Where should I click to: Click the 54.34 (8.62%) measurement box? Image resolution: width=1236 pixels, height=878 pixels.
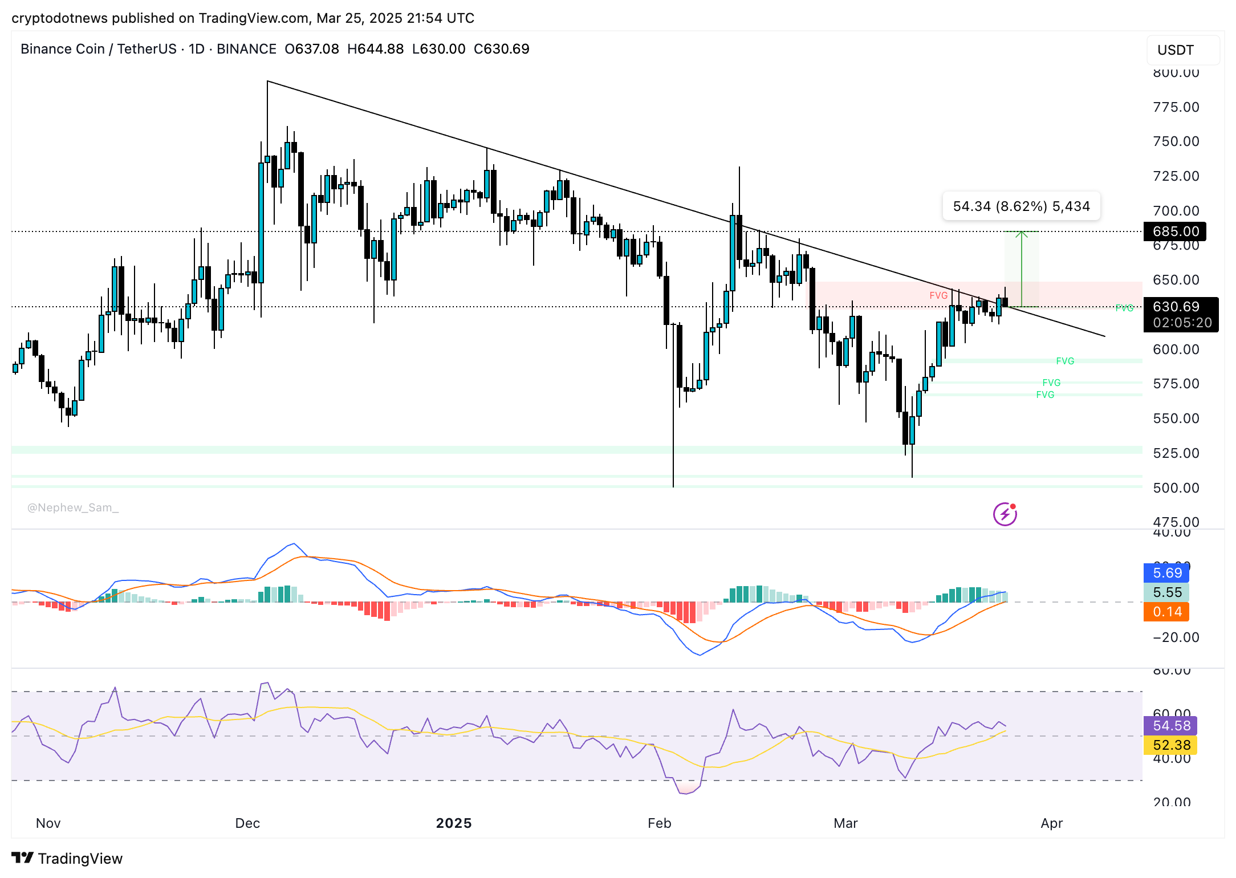[x=1021, y=206]
